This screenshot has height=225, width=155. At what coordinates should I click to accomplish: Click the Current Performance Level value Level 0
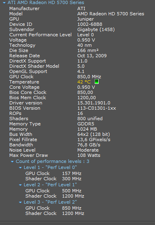point(85,35)
